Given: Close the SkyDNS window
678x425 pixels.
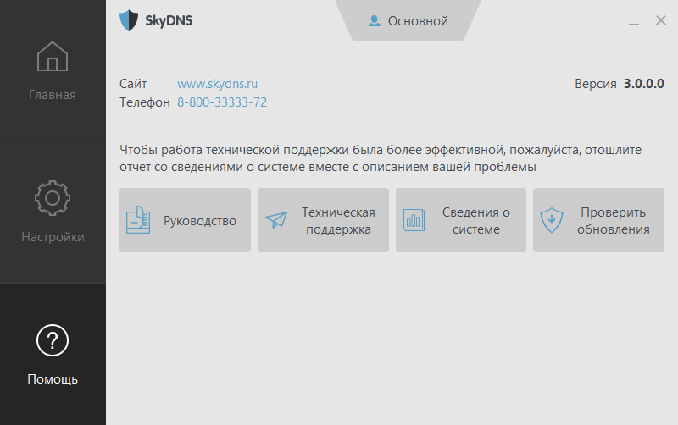Looking at the screenshot, I should pos(661,20).
